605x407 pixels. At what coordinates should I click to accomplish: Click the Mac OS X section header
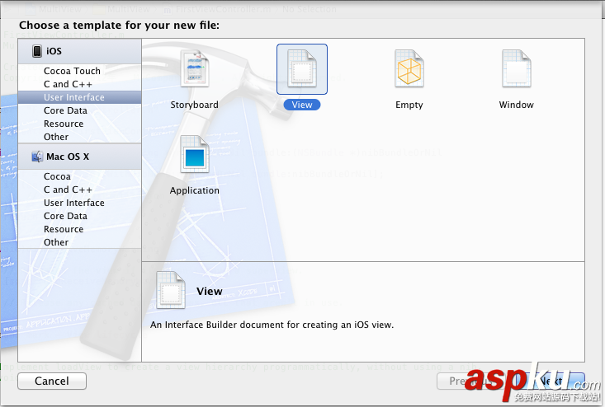(x=79, y=157)
